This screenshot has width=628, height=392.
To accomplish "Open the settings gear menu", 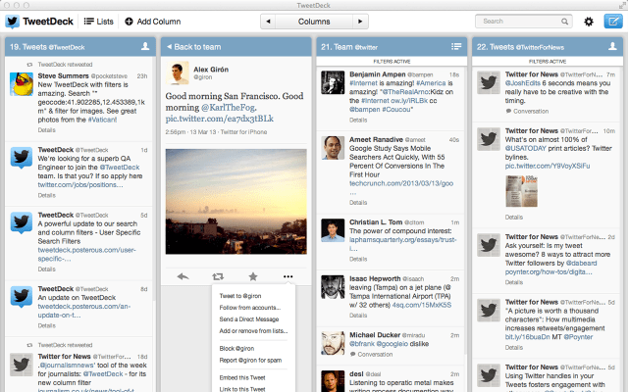I will pos(589,21).
